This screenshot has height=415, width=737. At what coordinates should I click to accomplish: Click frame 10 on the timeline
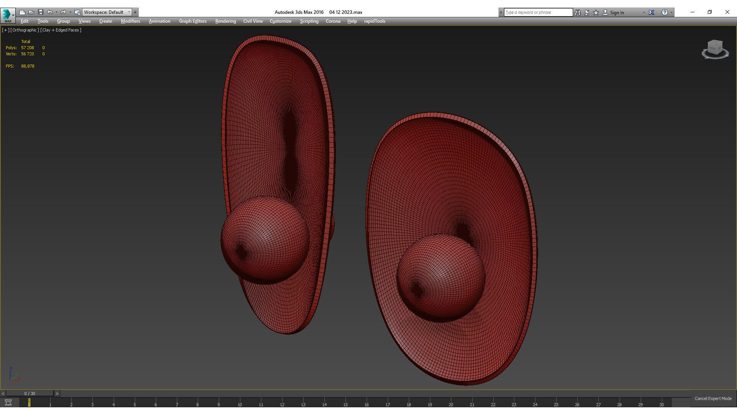tap(240, 404)
